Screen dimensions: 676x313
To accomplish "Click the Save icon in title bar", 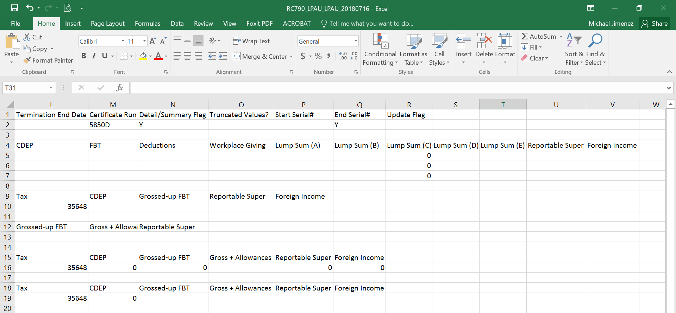I will click(x=14, y=8).
